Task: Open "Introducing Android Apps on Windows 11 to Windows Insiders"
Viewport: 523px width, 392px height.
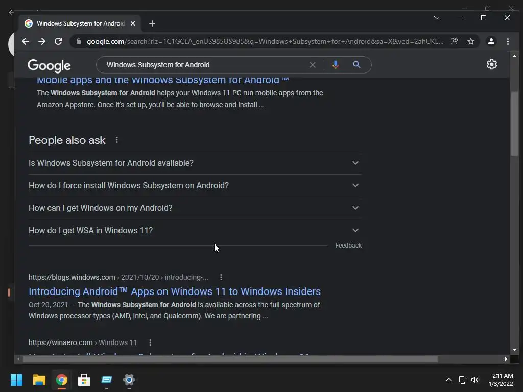Action: (x=175, y=291)
